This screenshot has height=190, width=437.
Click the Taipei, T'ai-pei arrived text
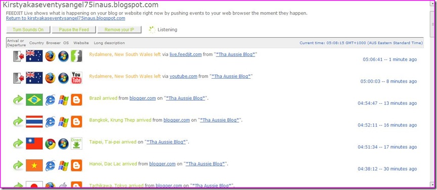113,142
